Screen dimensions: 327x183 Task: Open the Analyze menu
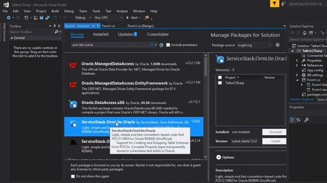coord(122,11)
